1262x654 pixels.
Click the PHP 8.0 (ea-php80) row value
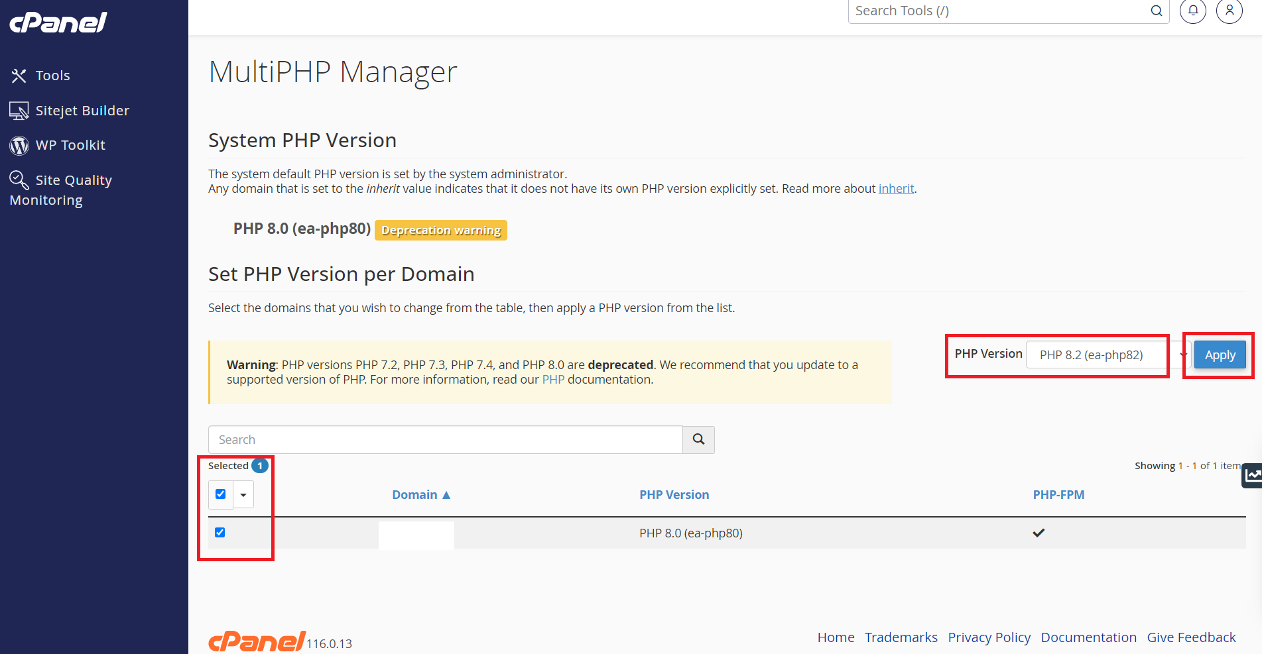point(691,533)
